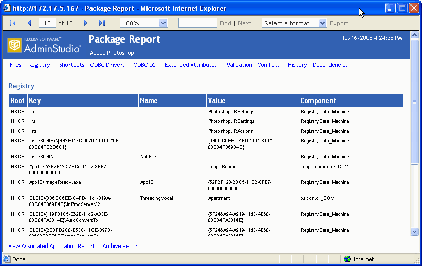This screenshot has height=266, width=422.
Task: Open the Conflicts section link
Action: coord(268,65)
